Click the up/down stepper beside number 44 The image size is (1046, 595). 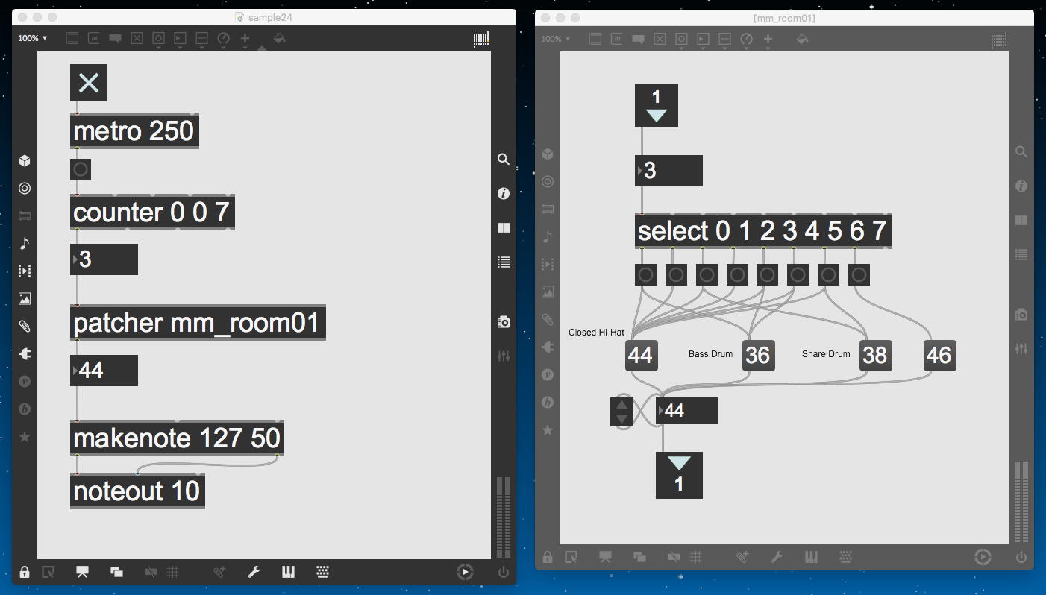tap(622, 411)
